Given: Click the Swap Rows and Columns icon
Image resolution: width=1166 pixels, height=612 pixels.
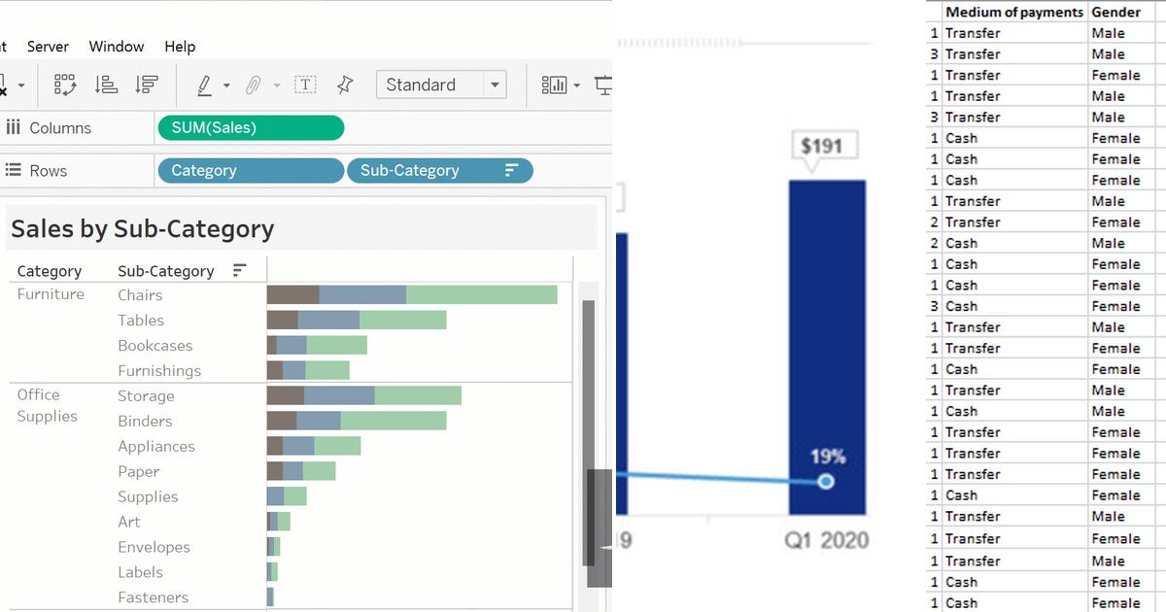Looking at the screenshot, I should point(65,85).
